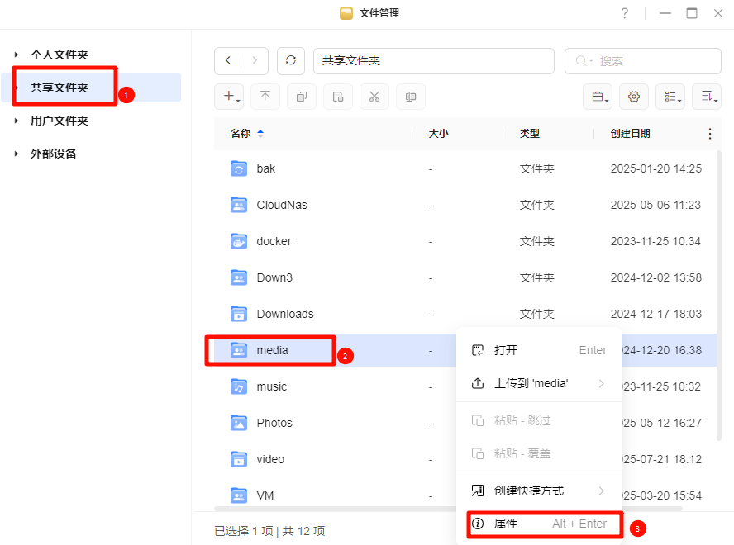
Task: Click the refresh button beside the path bar
Action: [x=290, y=61]
